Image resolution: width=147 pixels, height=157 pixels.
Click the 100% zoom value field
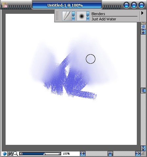pyautogui.click(x=66, y=154)
